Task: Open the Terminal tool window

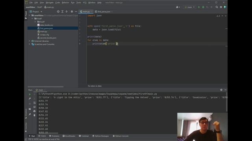Action: [x=84, y=136]
